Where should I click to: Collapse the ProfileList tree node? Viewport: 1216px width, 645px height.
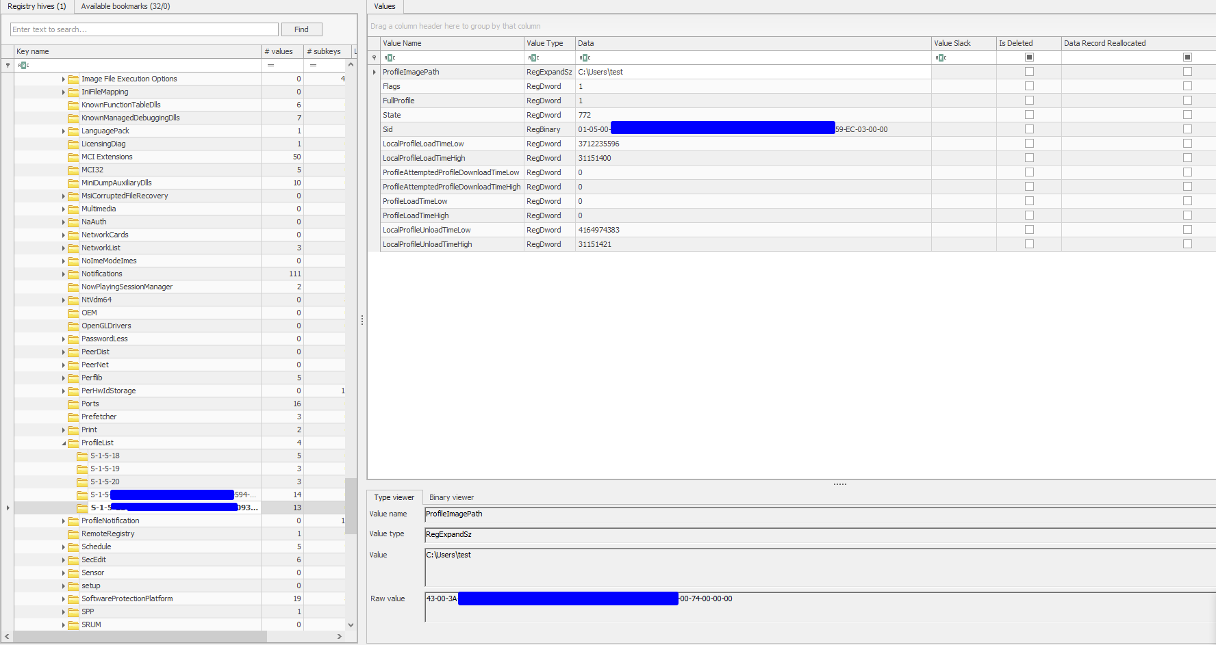coord(64,443)
